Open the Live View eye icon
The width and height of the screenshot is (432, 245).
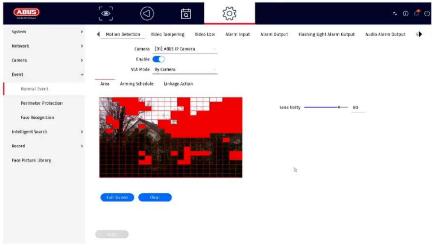(x=106, y=13)
